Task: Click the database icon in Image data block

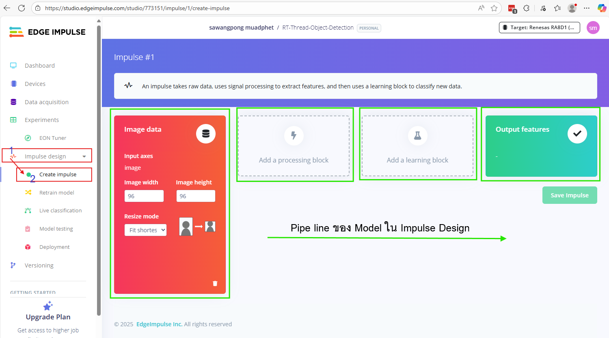Action: coord(205,134)
